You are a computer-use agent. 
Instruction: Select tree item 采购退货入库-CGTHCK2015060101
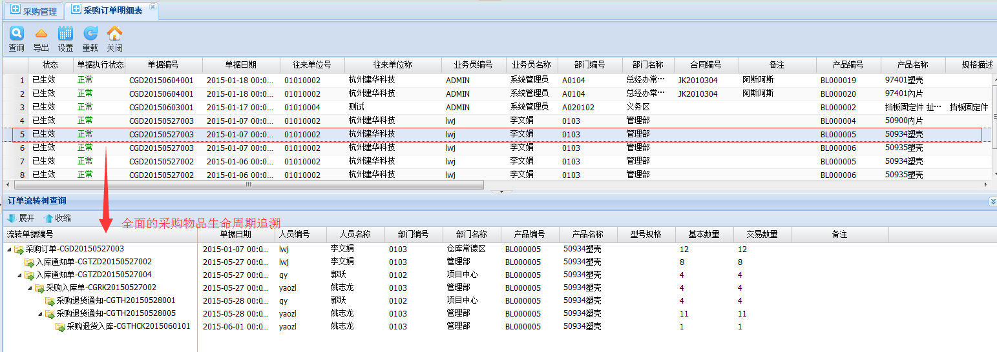point(128,327)
